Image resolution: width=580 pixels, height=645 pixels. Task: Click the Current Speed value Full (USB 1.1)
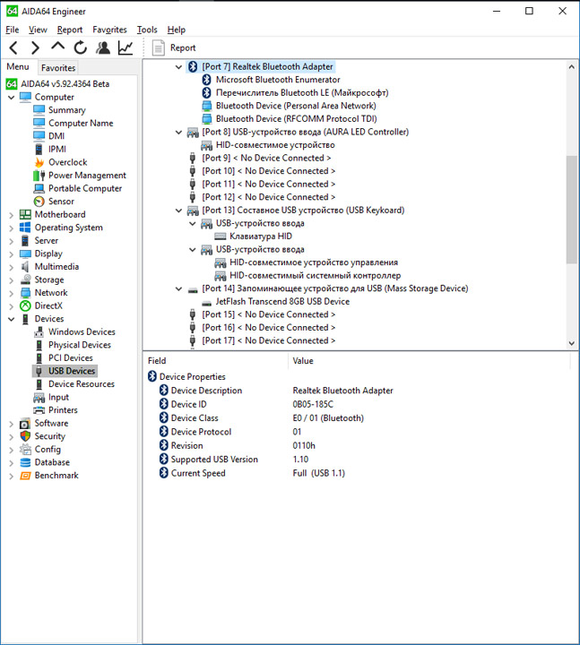pyautogui.click(x=318, y=473)
